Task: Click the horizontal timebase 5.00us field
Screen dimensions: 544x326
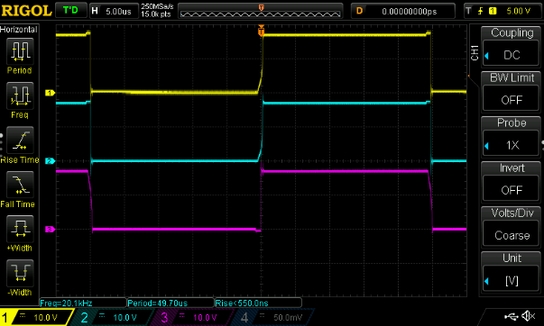Action: (114, 11)
